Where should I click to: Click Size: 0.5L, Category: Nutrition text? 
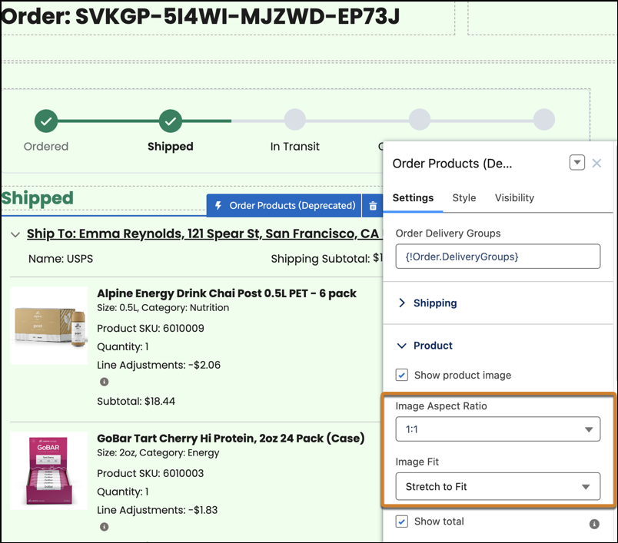pyautogui.click(x=163, y=307)
